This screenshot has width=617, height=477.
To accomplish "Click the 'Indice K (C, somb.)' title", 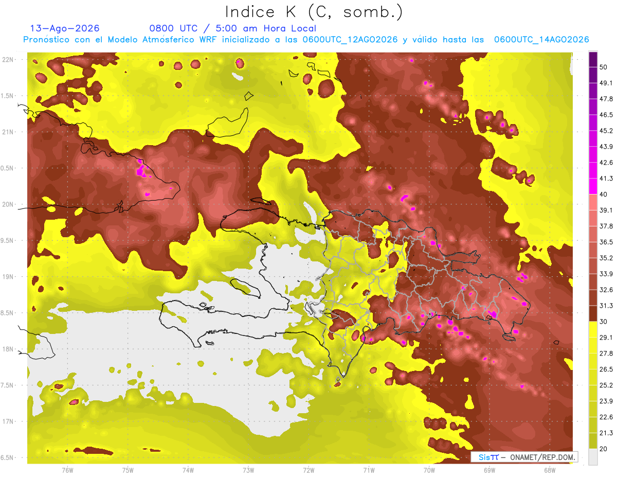I will pyautogui.click(x=314, y=12).
